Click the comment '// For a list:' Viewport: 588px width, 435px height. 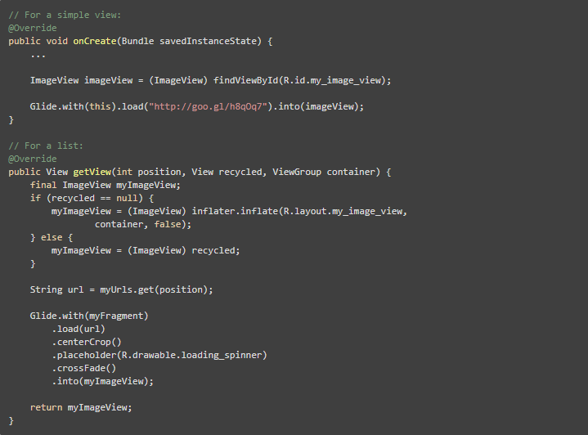tap(46, 146)
